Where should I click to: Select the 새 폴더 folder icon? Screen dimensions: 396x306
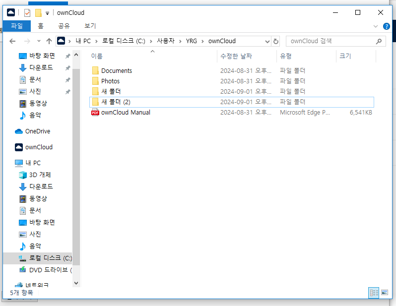click(95, 91)
